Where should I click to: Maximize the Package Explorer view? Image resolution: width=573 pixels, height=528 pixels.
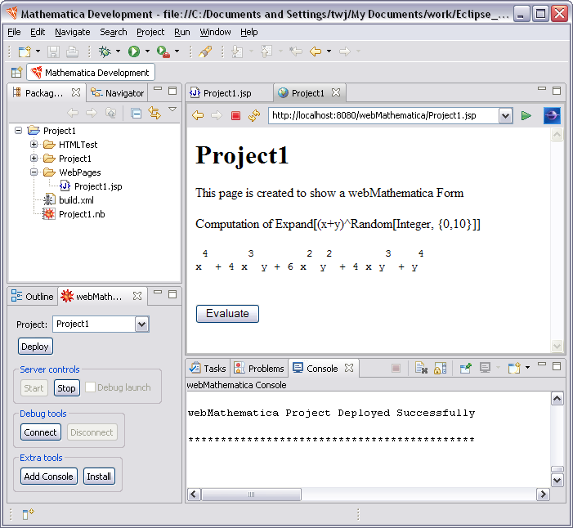pyautogui.click(x=172, y=91)
